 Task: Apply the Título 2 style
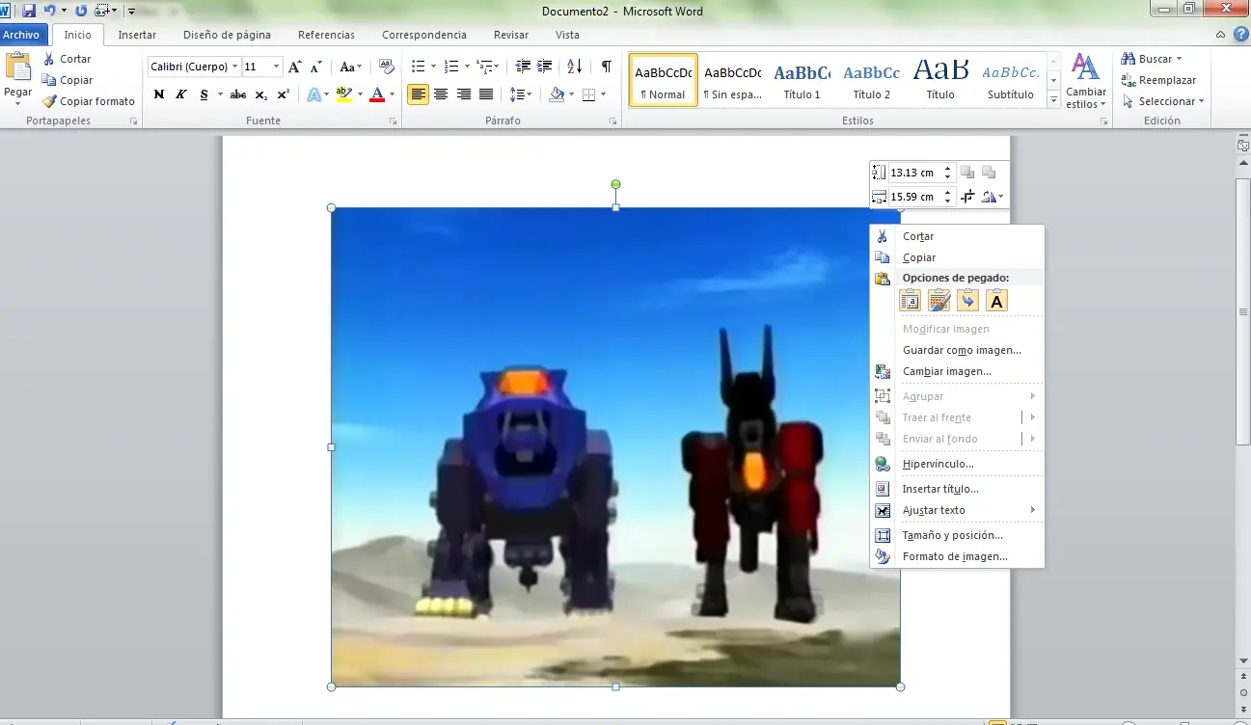[872, 80]
